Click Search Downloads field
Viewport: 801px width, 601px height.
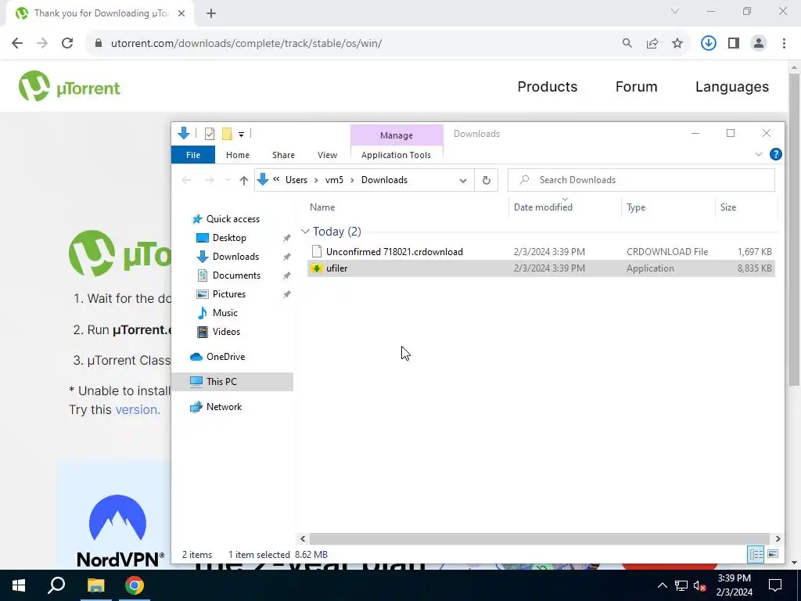click(x=641, y=180)
